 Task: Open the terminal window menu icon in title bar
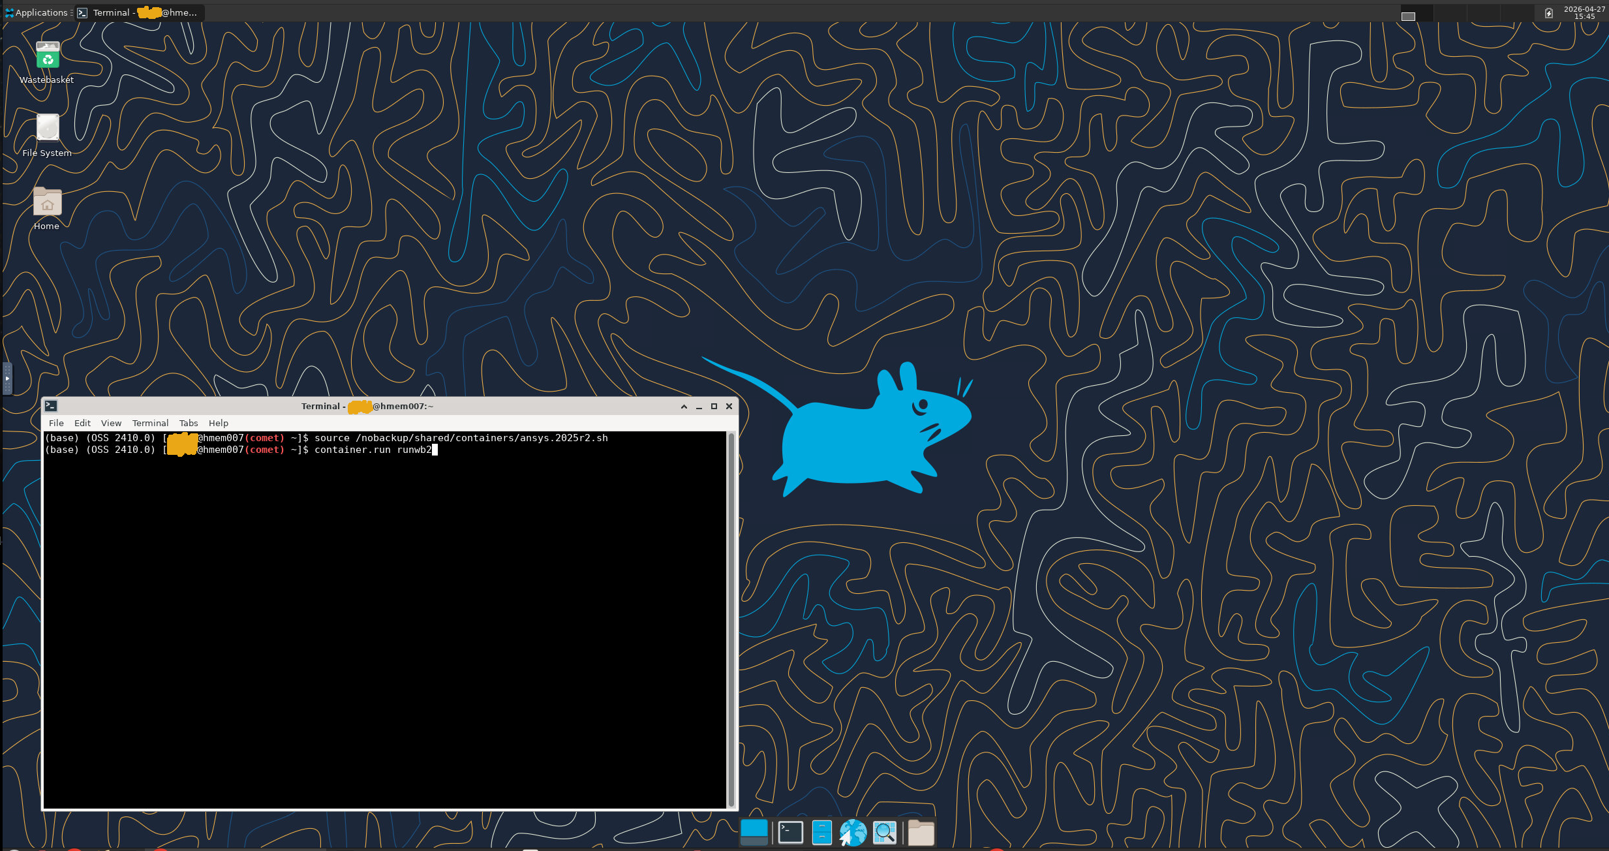pyautogui.click(x=52, y=406)
